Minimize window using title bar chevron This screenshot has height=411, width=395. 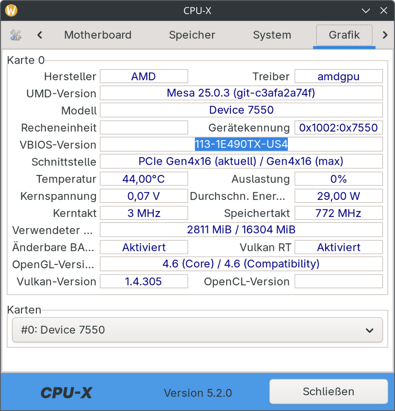(366, 11)
